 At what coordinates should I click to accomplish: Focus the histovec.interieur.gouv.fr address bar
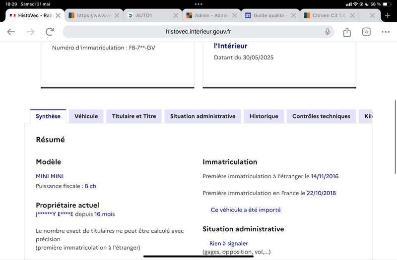[198, 32]
